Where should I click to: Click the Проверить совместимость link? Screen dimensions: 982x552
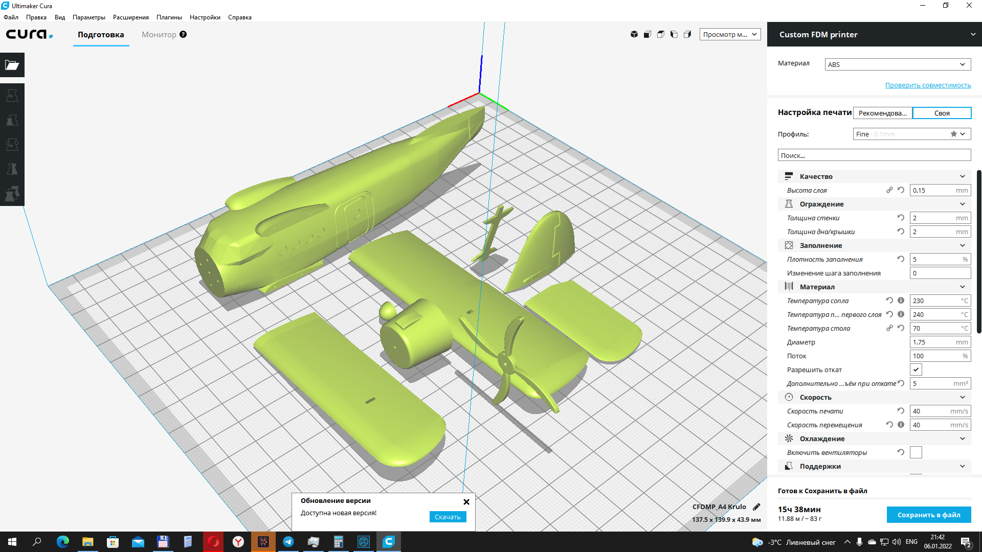click(x=928, y=85)
